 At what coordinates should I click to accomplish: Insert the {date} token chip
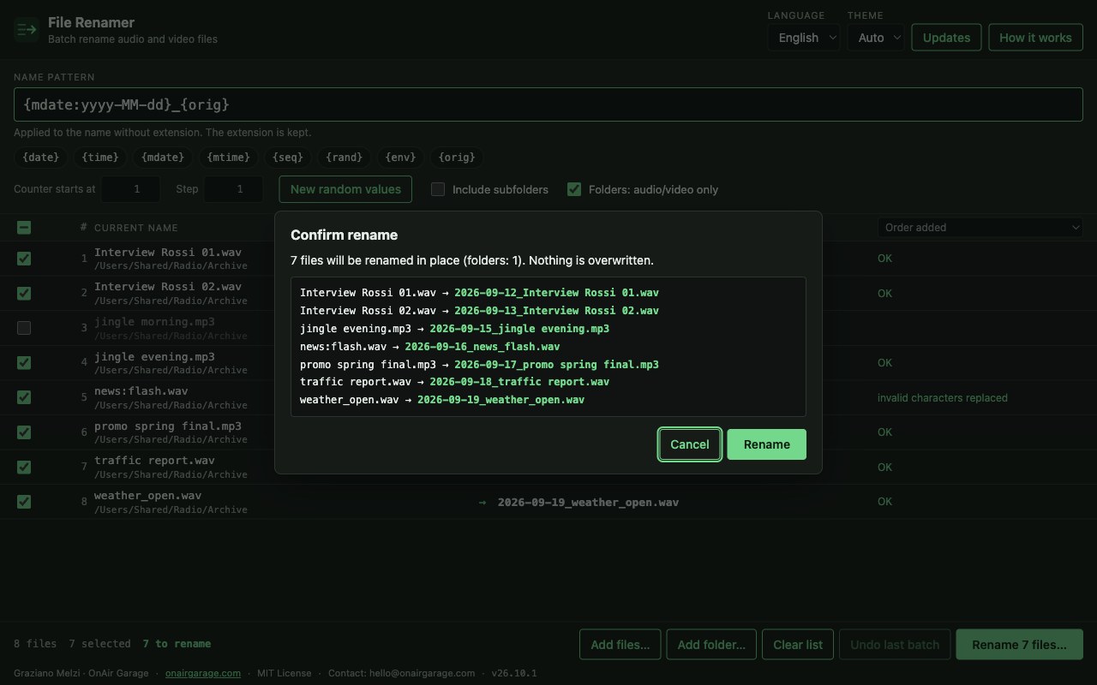[x=41, y=158]
